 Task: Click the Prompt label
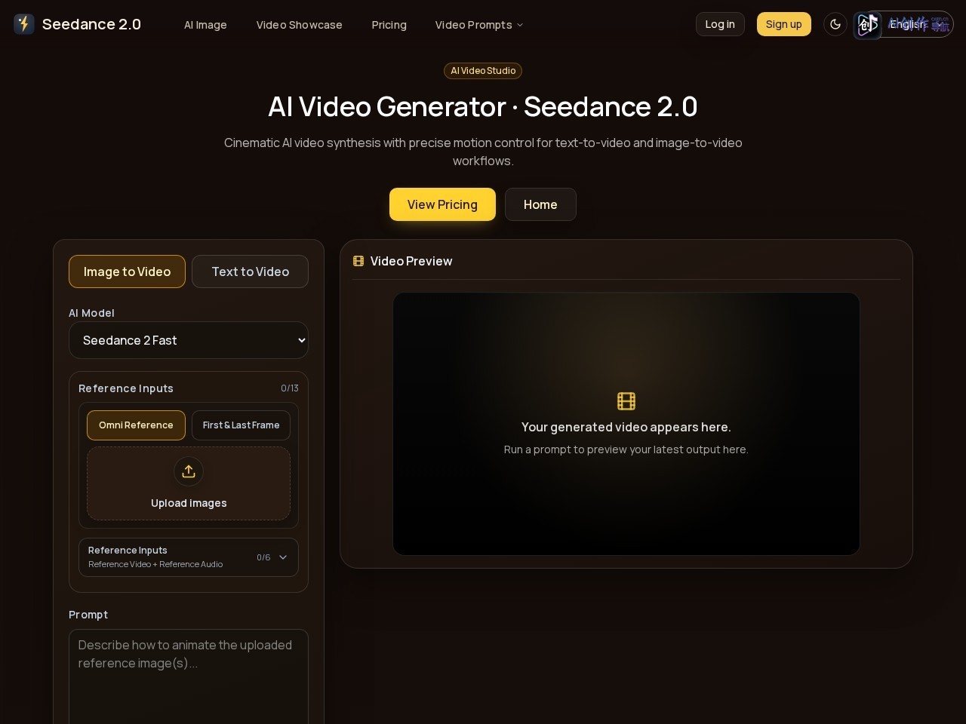pos(88,615)
